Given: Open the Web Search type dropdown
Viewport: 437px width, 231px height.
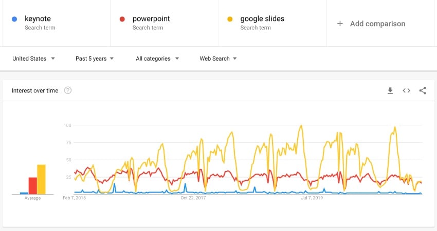Looking at the screenshot, I should [218, 59].
